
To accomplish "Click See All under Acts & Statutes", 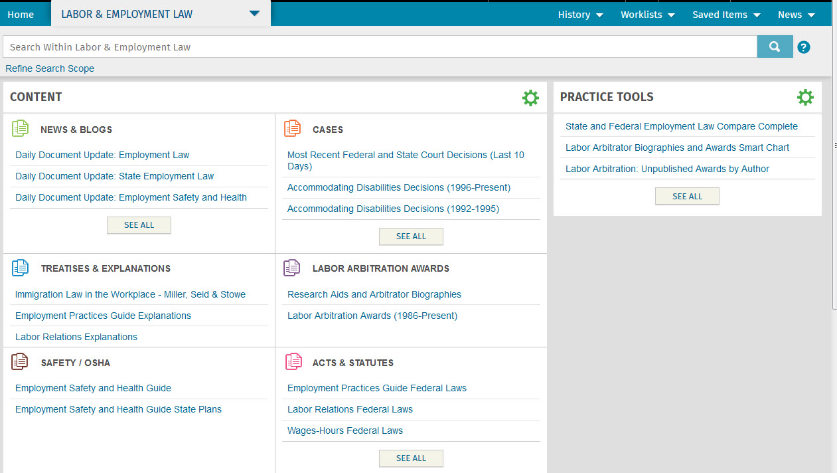I will (x=411, y=458).
